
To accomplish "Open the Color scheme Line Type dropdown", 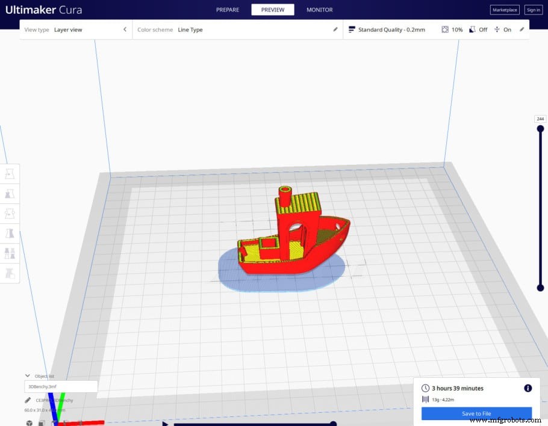I will coord(190,29).
